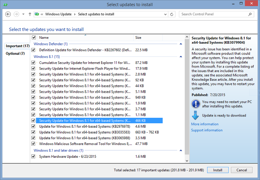This screenshot has height=180, width=260.
Task: Maximize the Select updates window
Action: (x=241, y=3)
